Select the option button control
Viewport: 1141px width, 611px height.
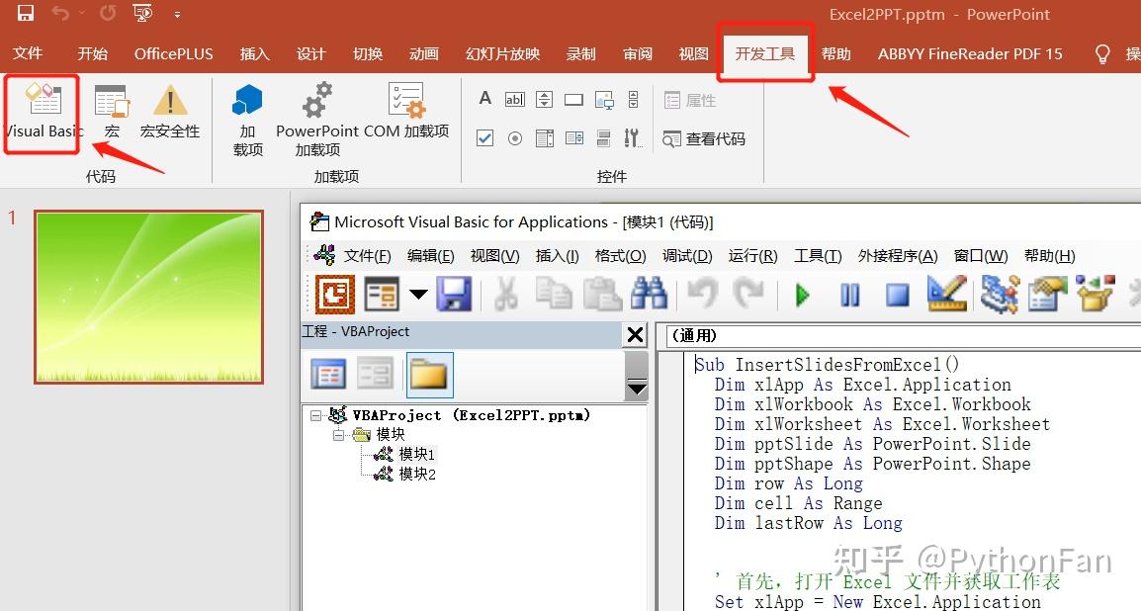click(514, 138)
